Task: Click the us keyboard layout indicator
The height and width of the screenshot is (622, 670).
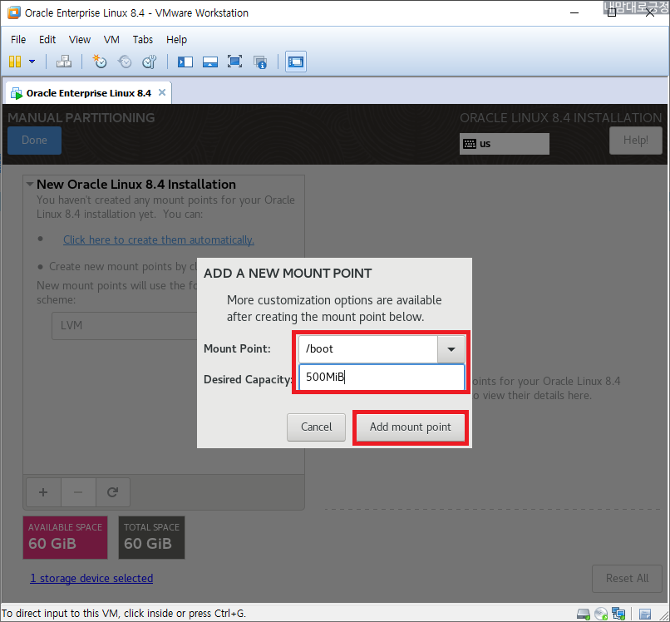Action: 505,144
